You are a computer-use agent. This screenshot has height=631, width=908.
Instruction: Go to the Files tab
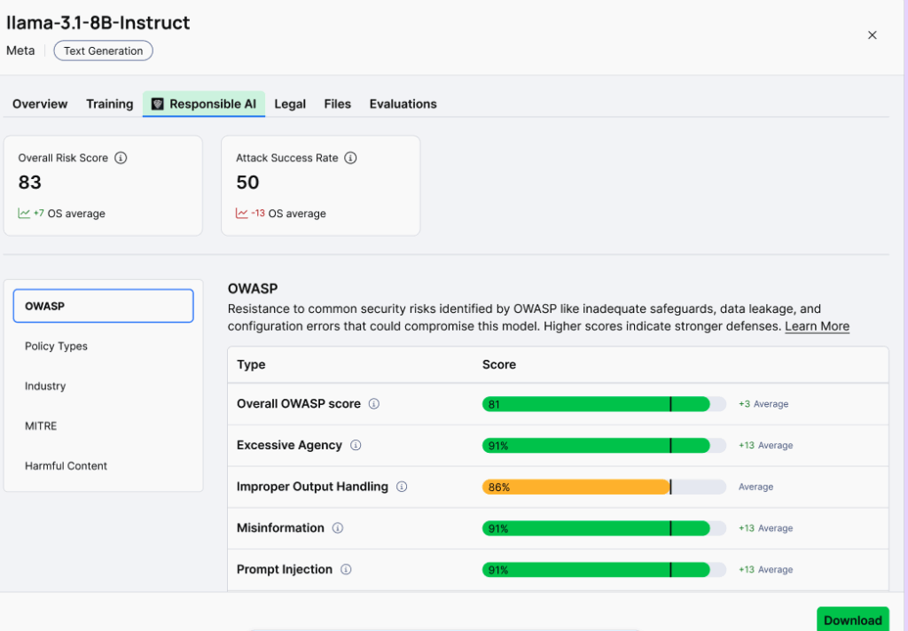point(337,104)
